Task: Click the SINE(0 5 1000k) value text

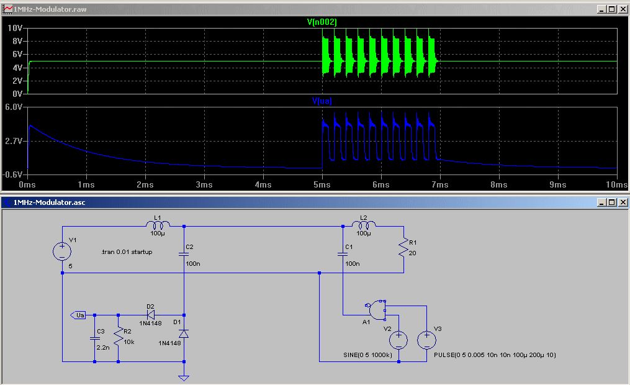Action: click(369, 355)
